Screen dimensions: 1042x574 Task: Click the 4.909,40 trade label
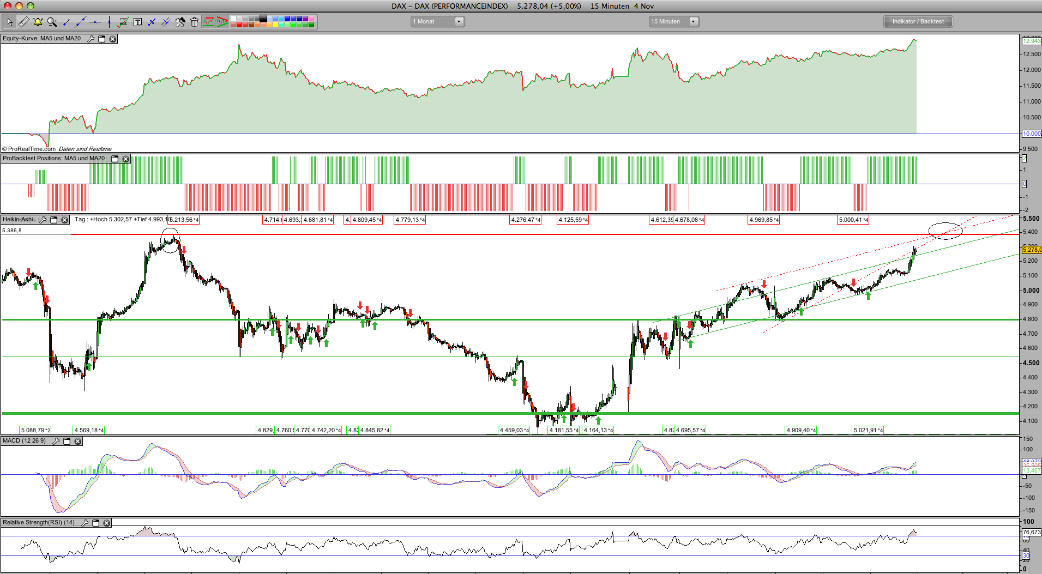click(x=801, y=430)
